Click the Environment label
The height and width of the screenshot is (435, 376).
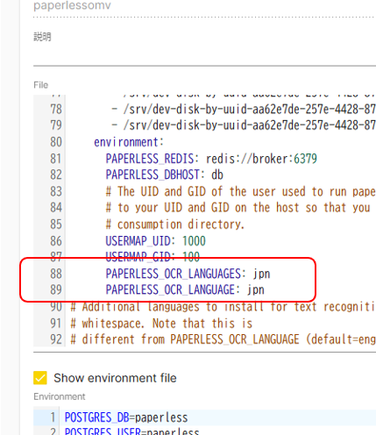tap(60, 396)
